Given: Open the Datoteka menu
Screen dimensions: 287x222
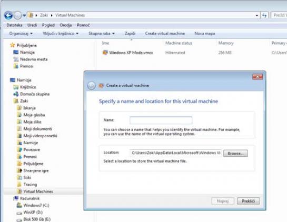Looking at the screenshot, I should (x=14, y=25).
